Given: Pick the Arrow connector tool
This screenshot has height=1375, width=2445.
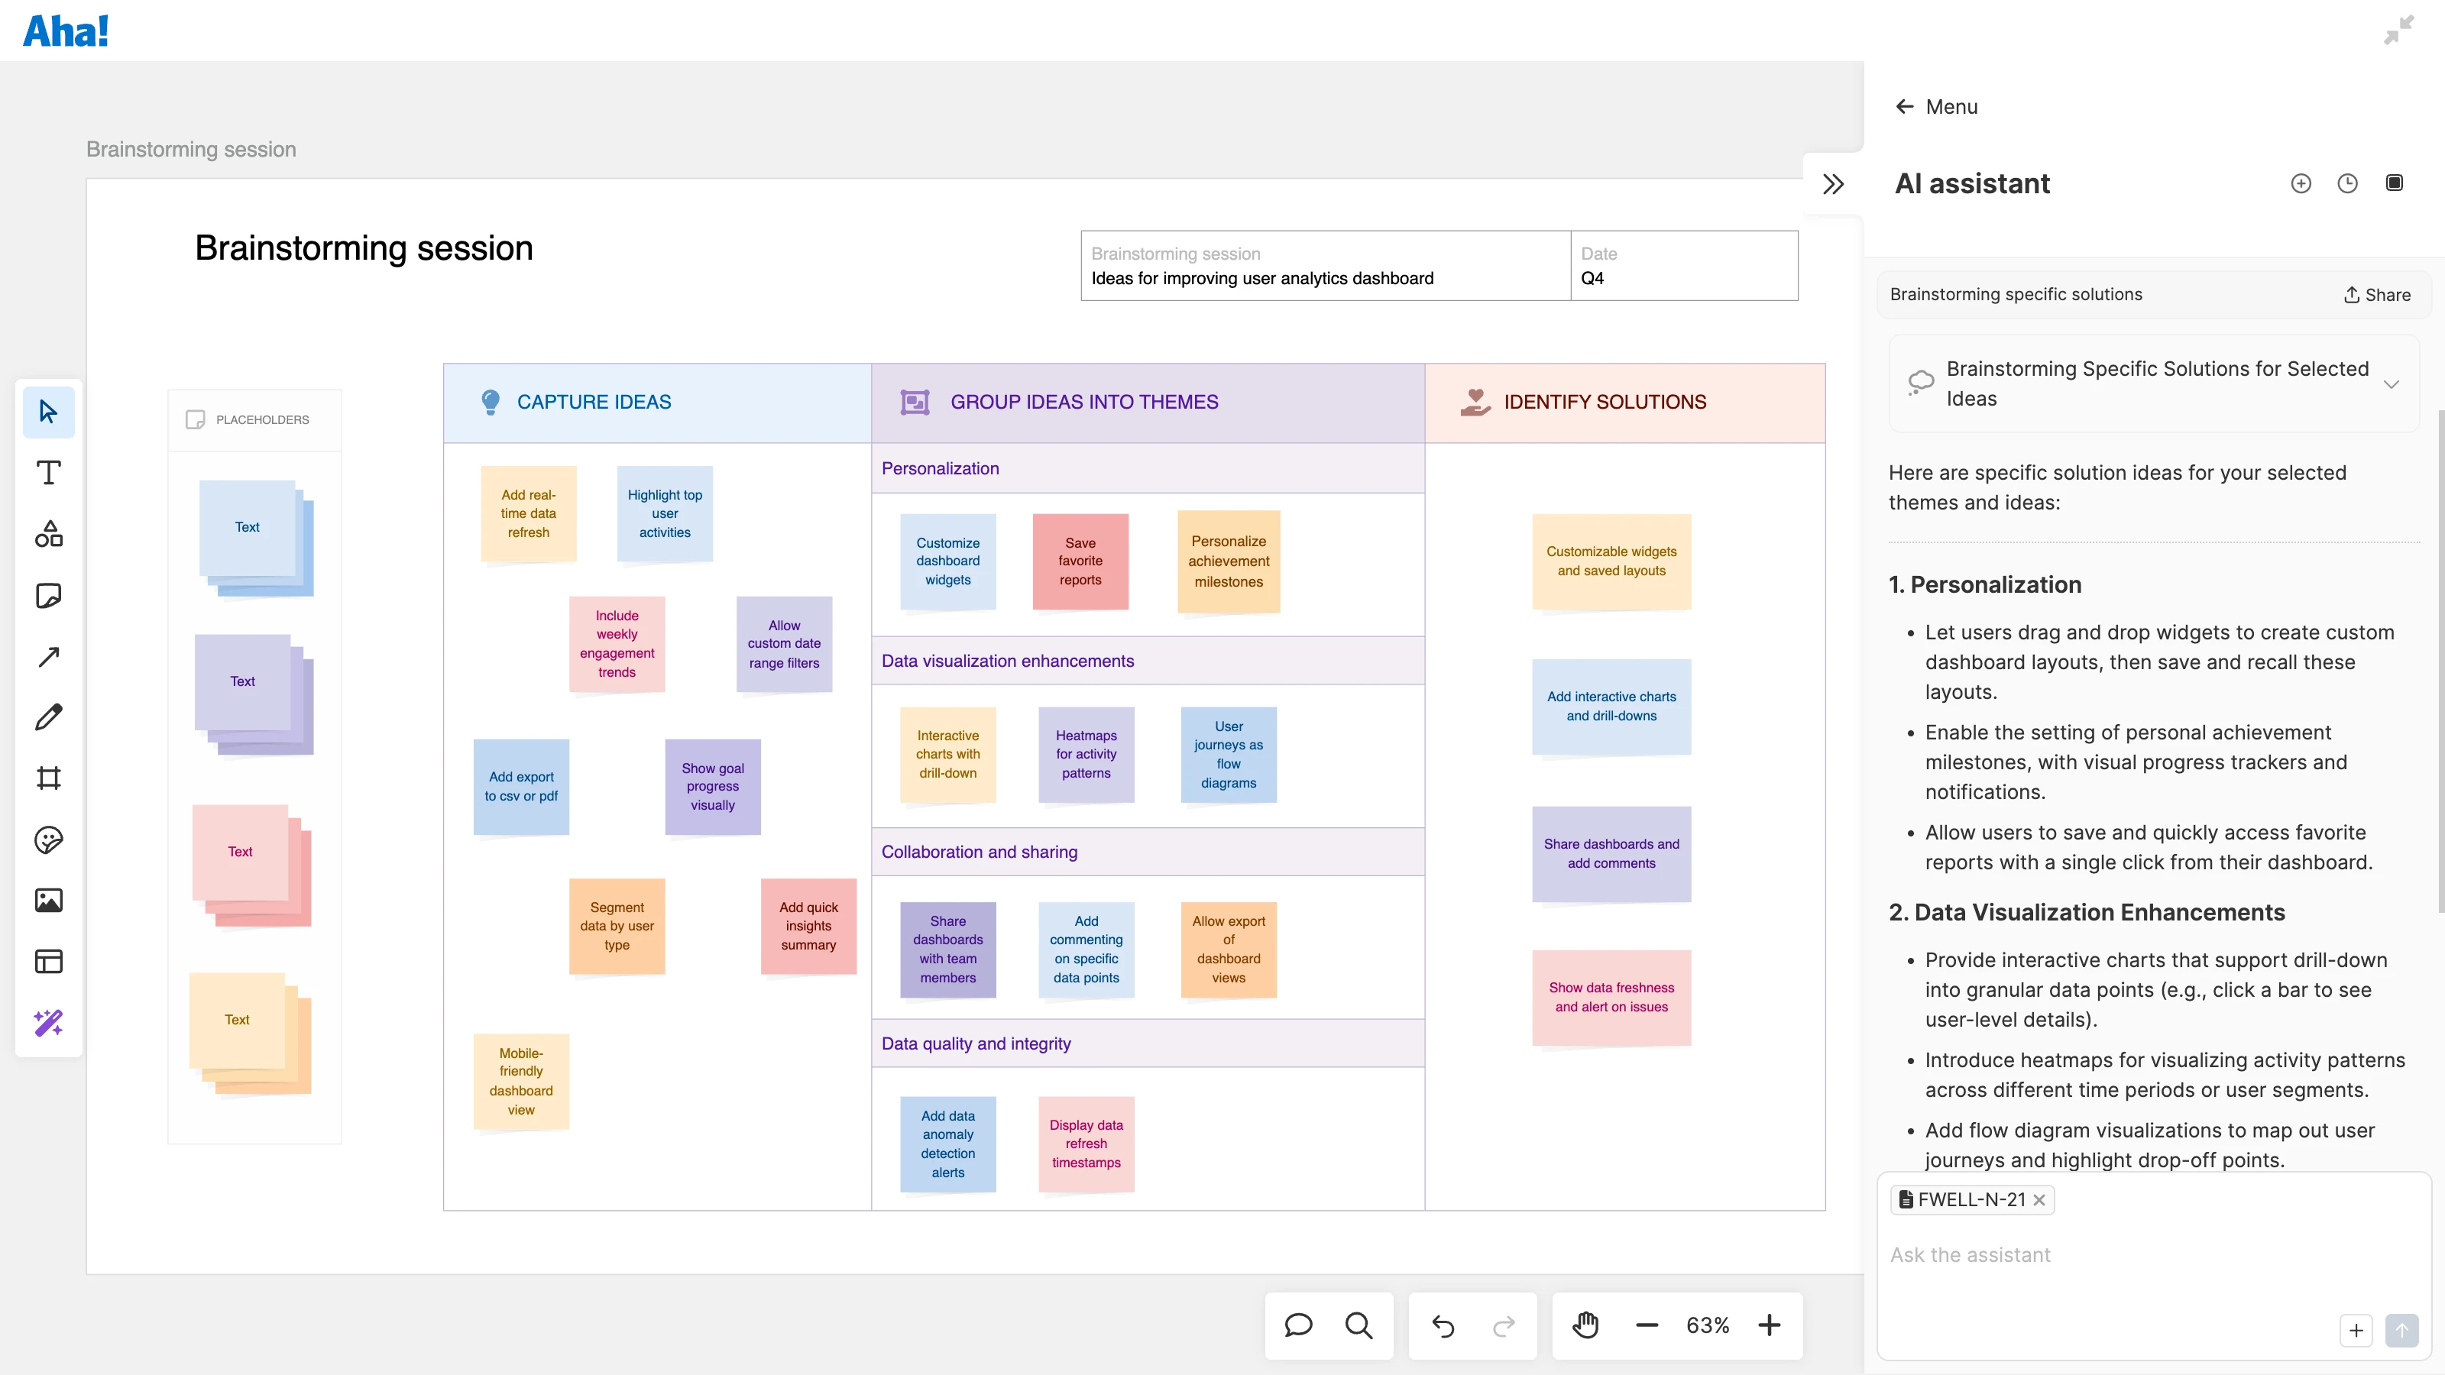Looking at the screenshot, I should [x=48, y=655].
